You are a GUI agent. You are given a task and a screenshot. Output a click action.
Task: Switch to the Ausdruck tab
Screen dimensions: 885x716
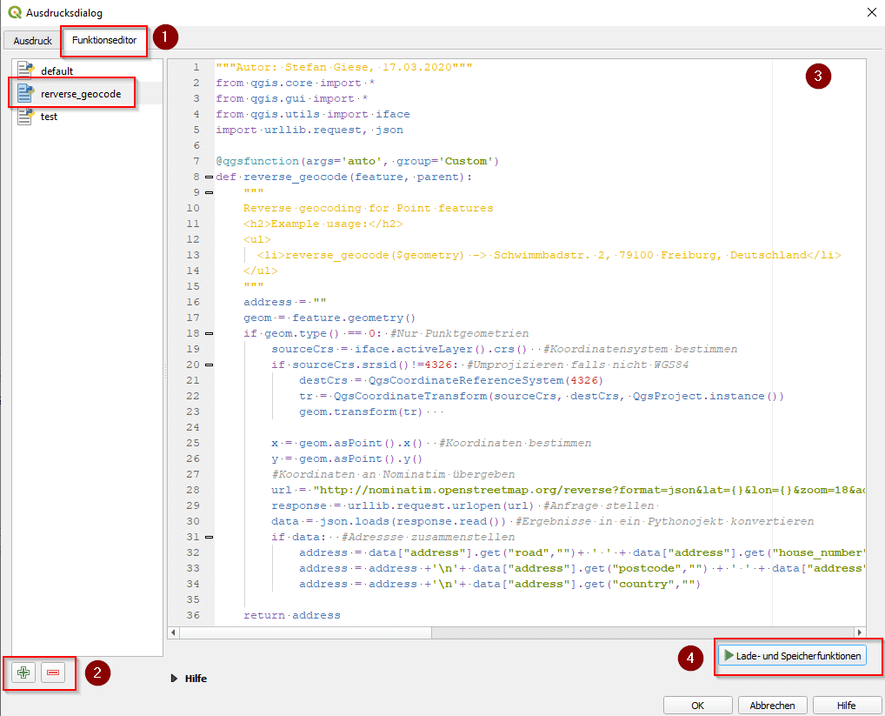click(32, 41)
